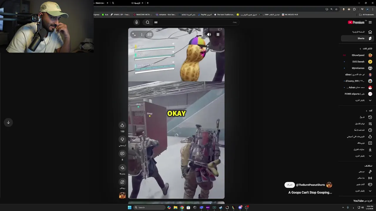Toggle closed captions on the Short

click(150, 35)
